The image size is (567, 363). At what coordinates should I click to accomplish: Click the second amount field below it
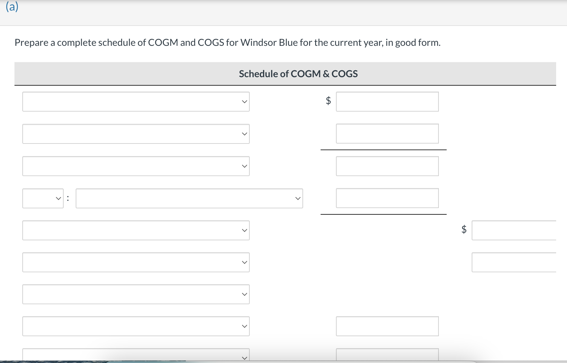[x=387, y=134]
